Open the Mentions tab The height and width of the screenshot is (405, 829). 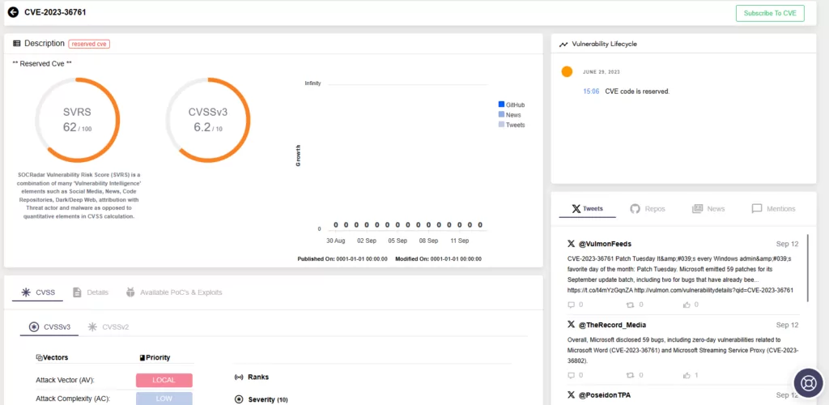point(773,209)
